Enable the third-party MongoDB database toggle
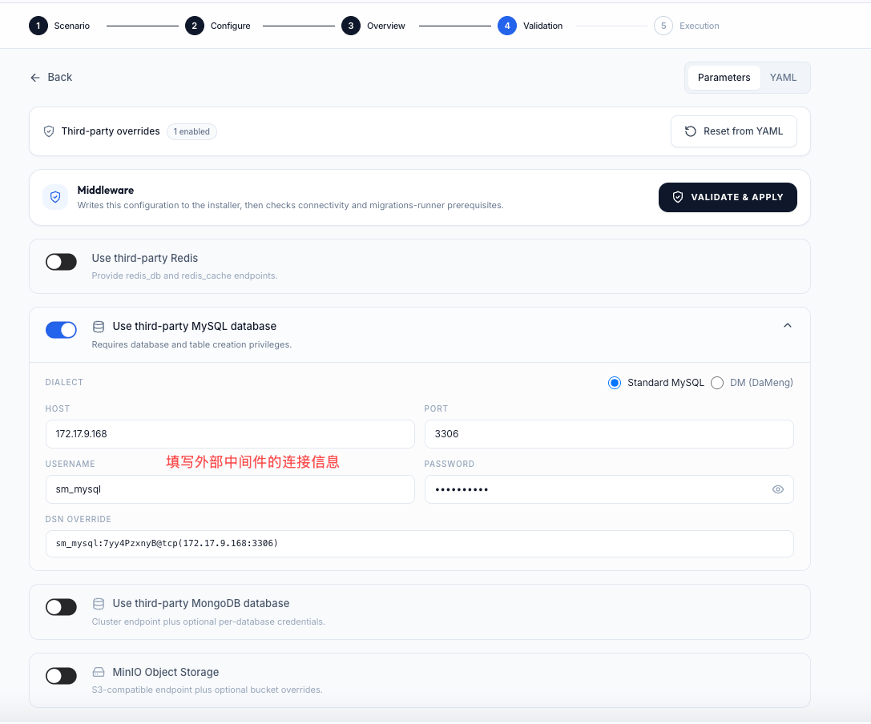 coord(61,607)
